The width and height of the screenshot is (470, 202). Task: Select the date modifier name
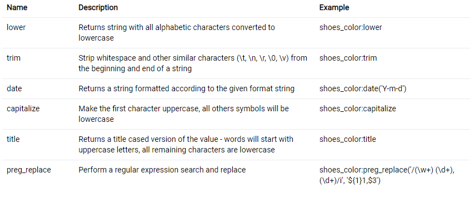click(14, 88)
